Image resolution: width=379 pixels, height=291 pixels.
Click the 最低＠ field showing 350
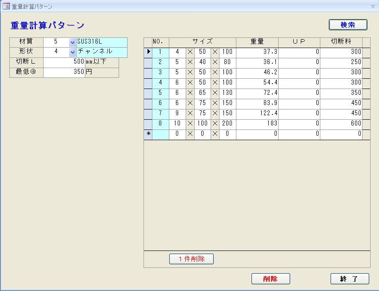pos(64,72)
